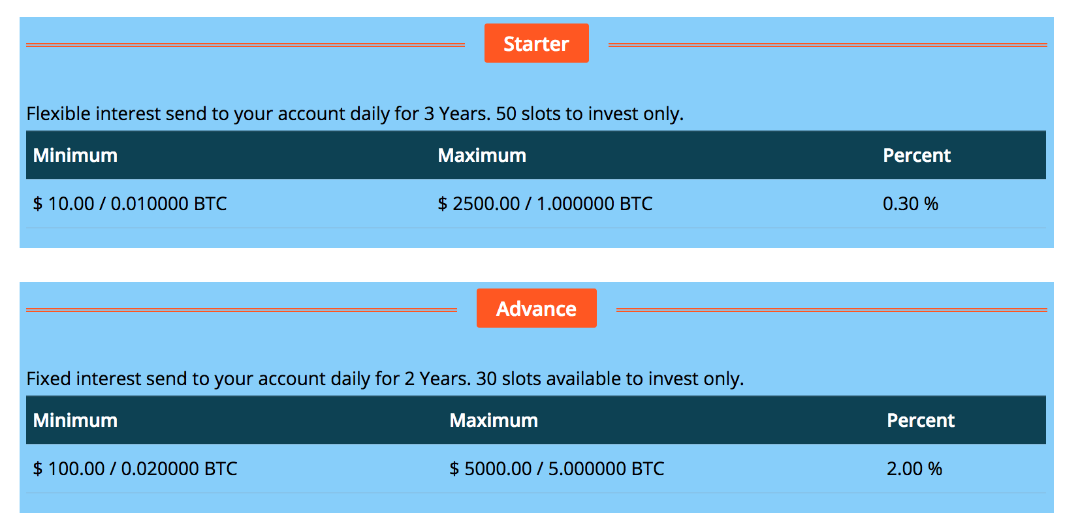The image size is (1080, 530).
Task: Click the Fixed interest description text
Action: [x=385, y=379]
